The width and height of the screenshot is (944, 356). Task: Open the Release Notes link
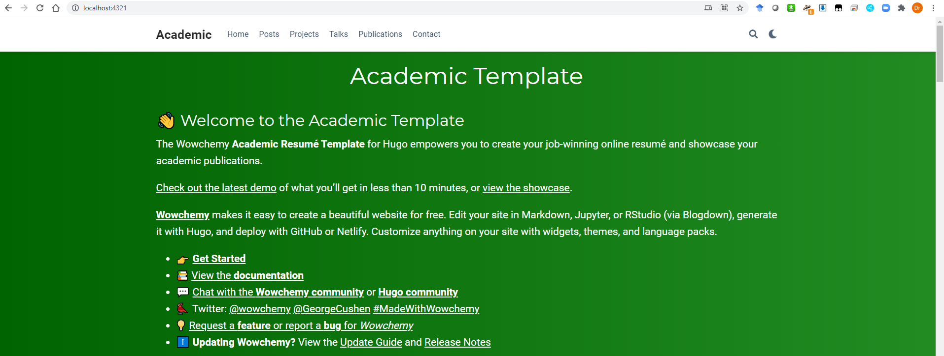(457, 342)
